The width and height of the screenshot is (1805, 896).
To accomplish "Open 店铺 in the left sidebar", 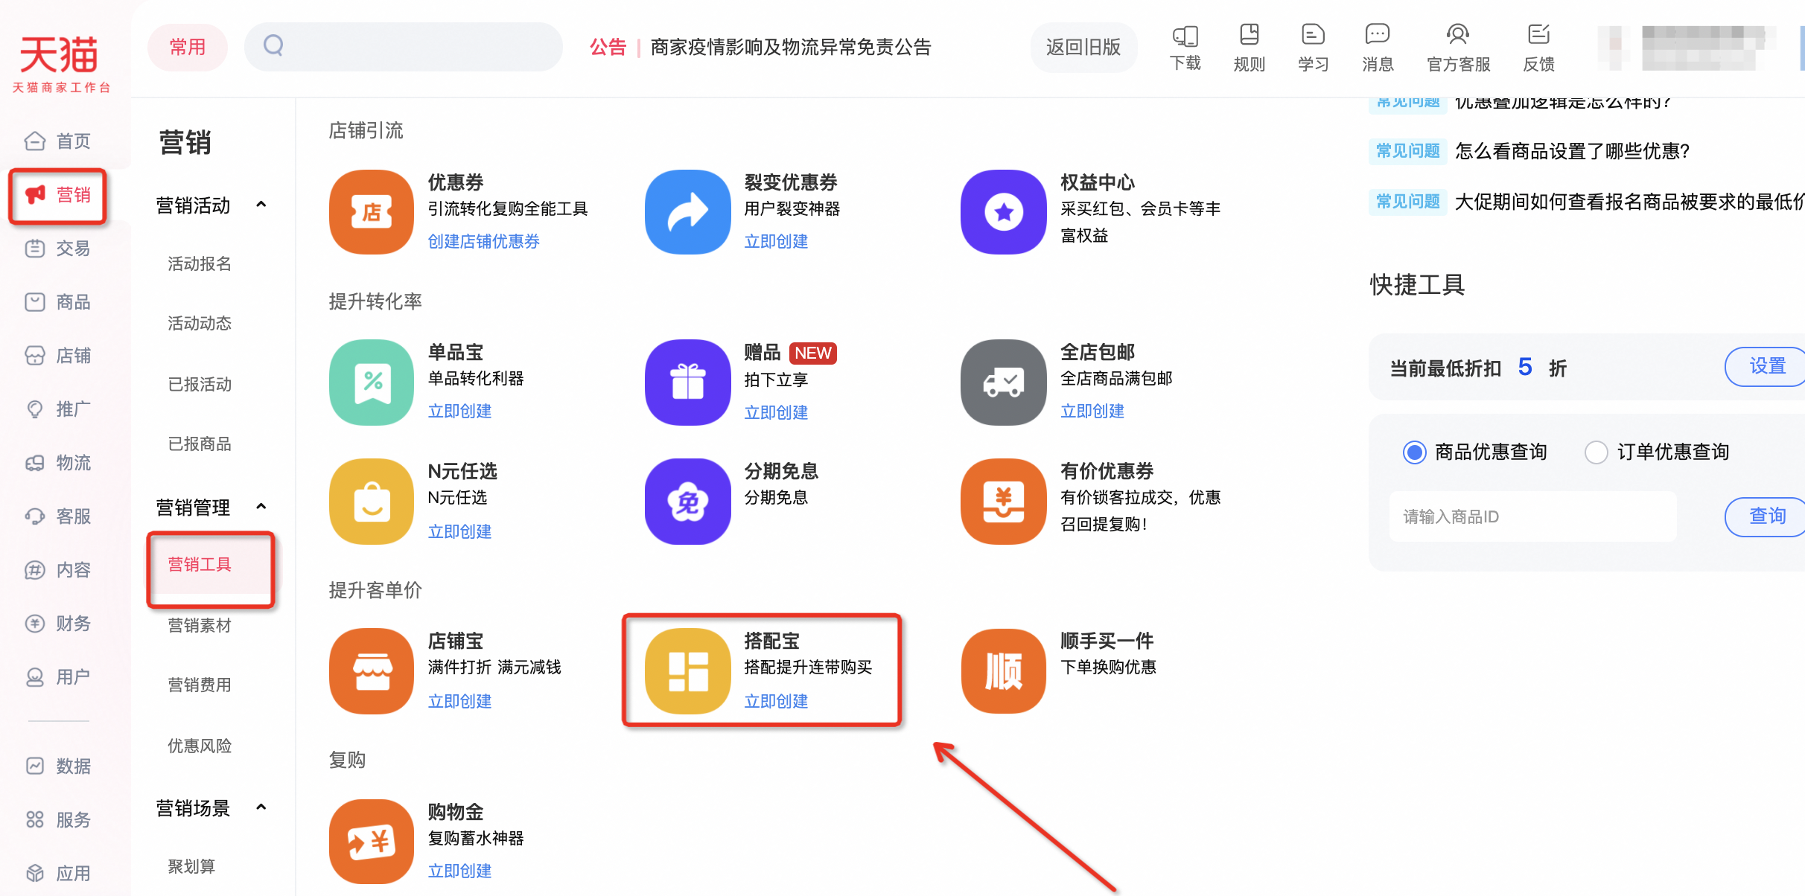I will click(x=58, y=355).
